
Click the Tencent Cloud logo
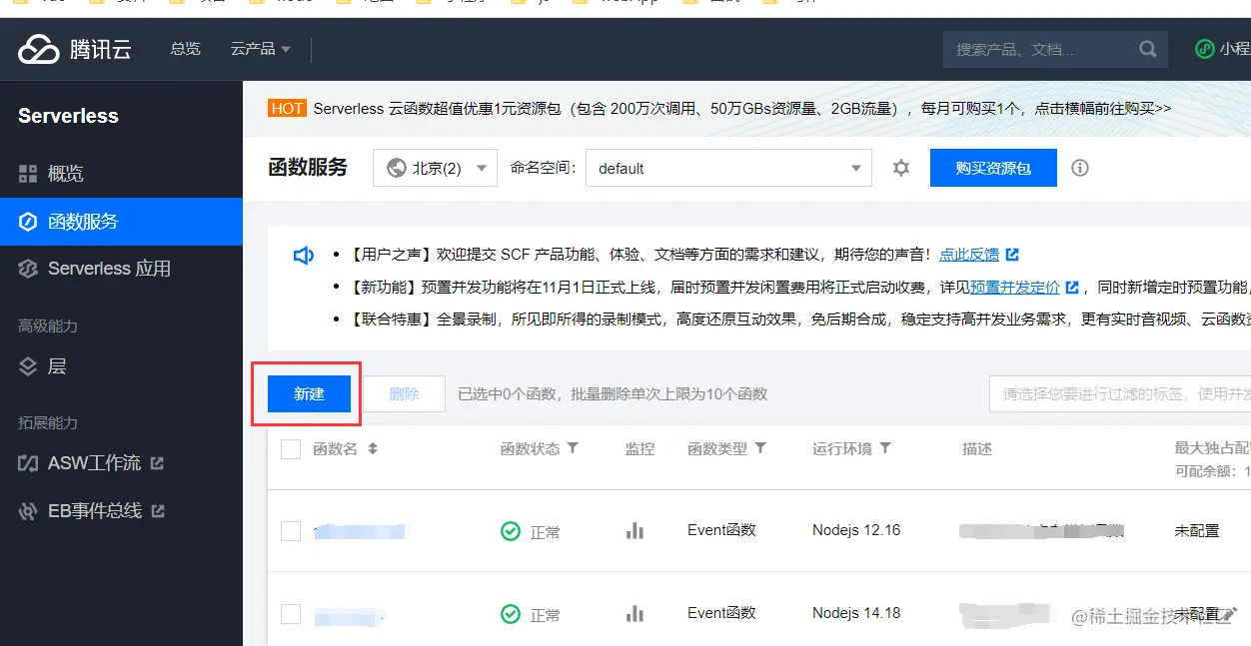click(x=75, y=49)
